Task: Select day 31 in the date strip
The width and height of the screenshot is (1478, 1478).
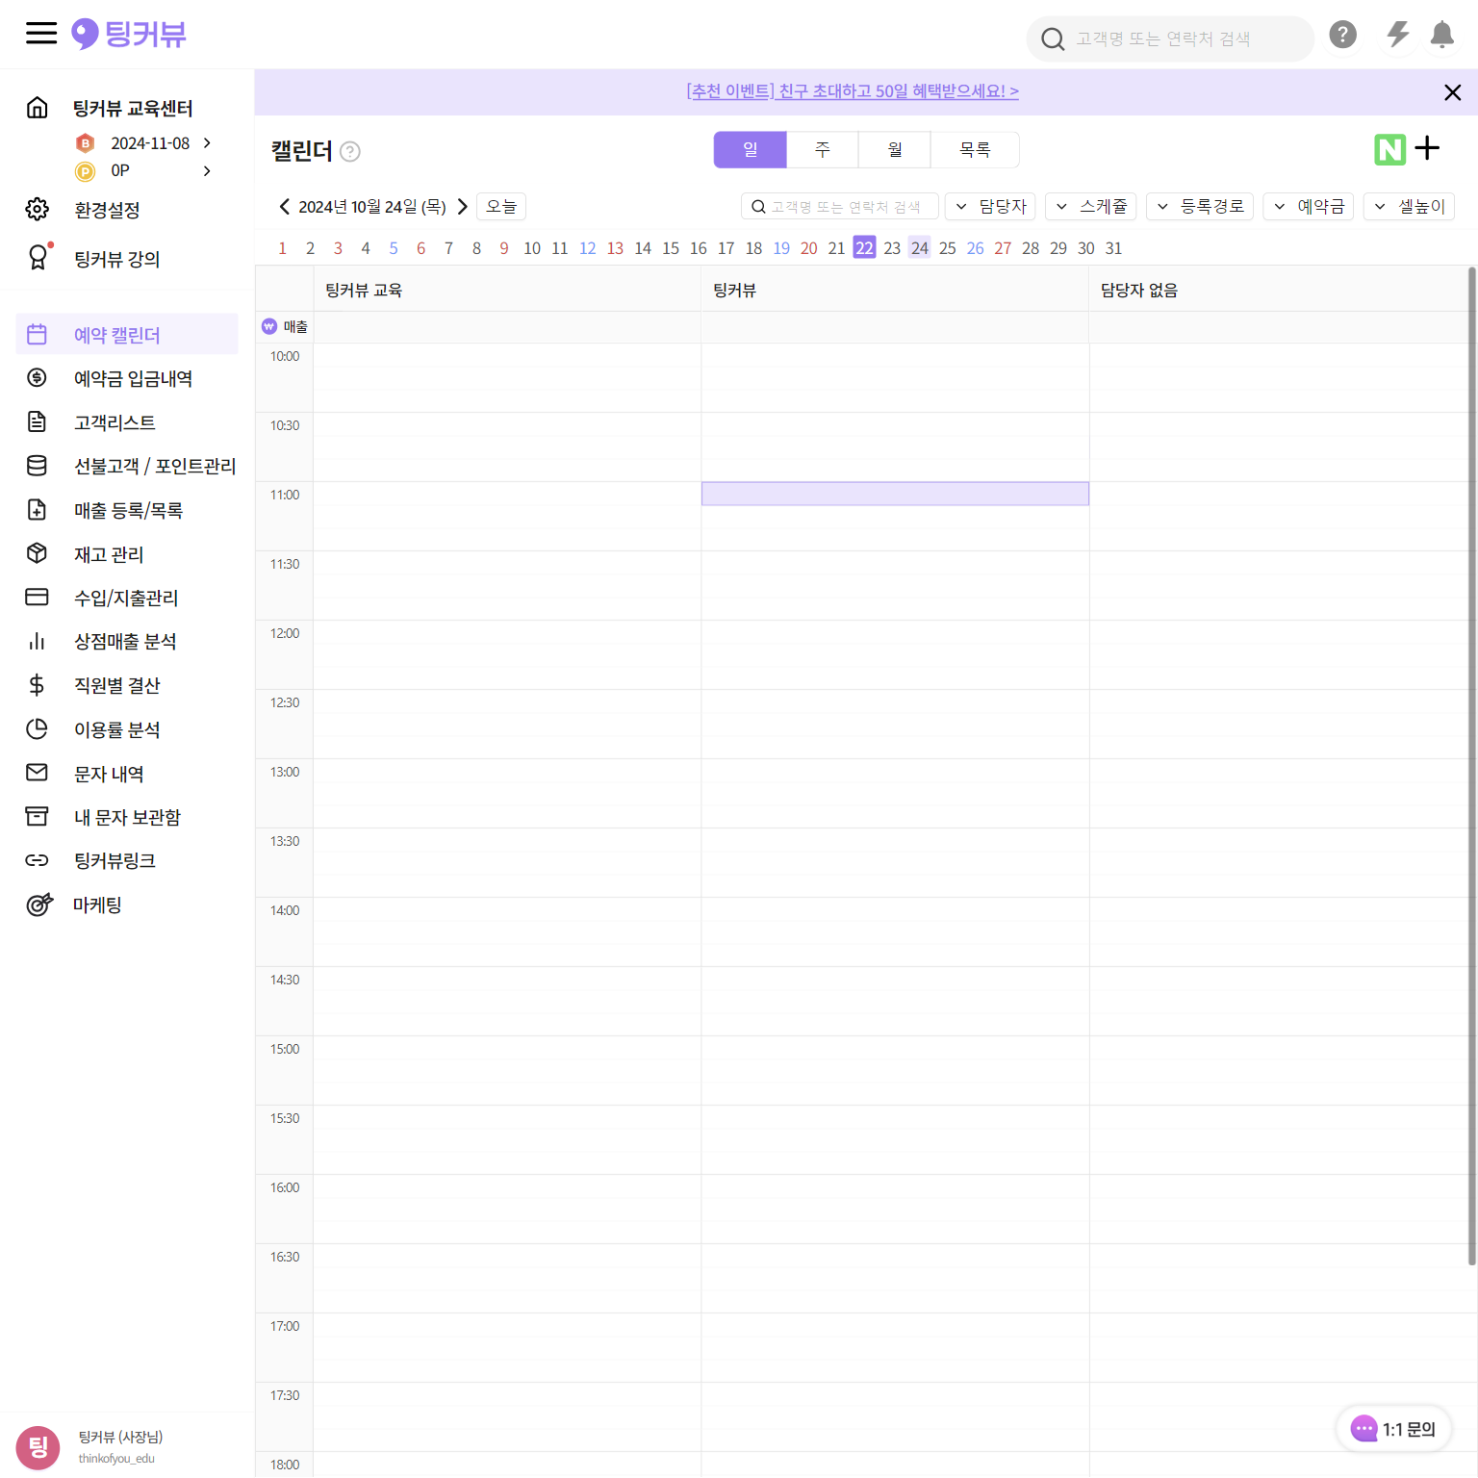Action: [x=1113, y=248]
